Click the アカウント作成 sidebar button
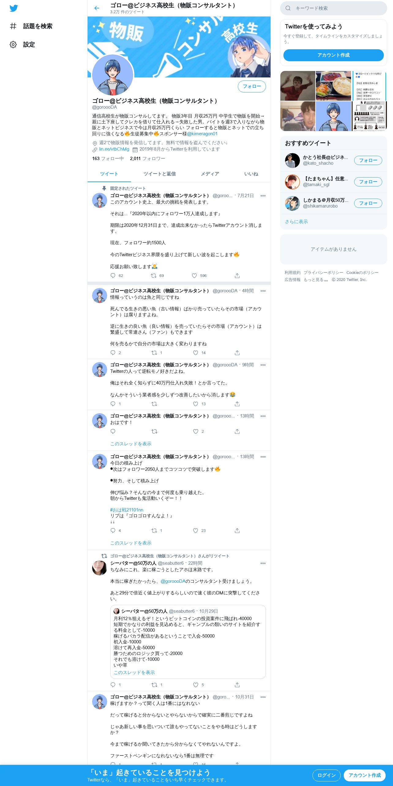 [x=333, y=55]
